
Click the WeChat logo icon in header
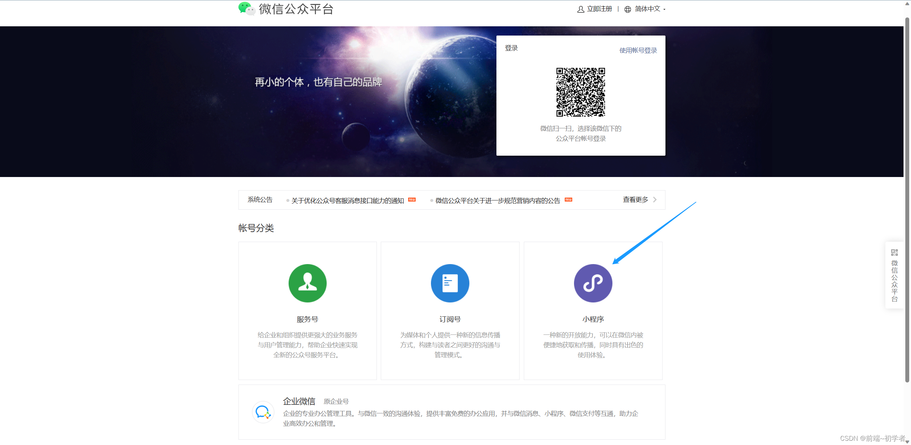[247, 9]
